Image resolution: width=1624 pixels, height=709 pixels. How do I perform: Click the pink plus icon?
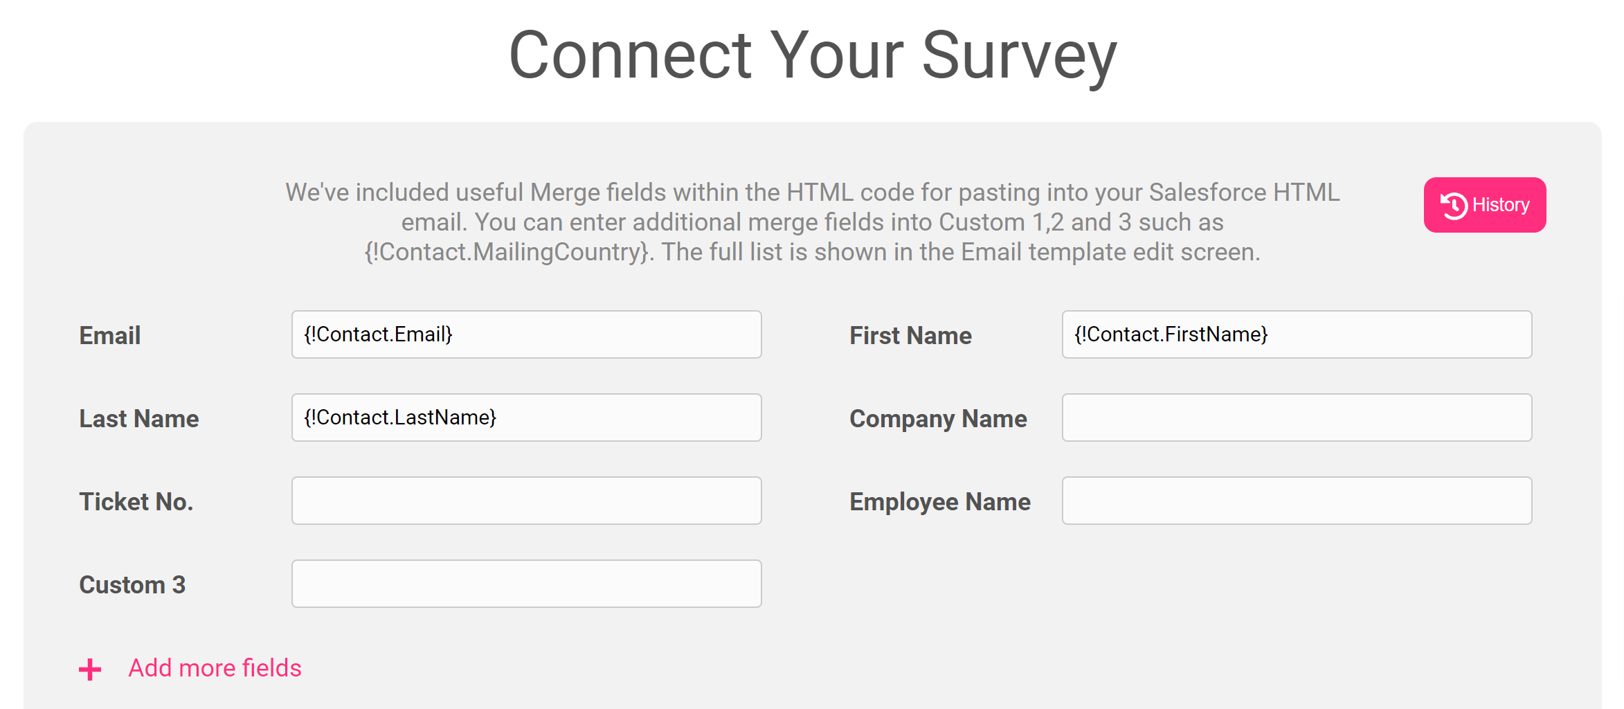coord(90,670)
